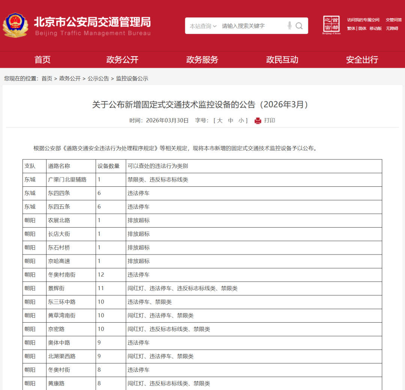Click the 首都之窗 Beijing-China logo

(331, 25)
